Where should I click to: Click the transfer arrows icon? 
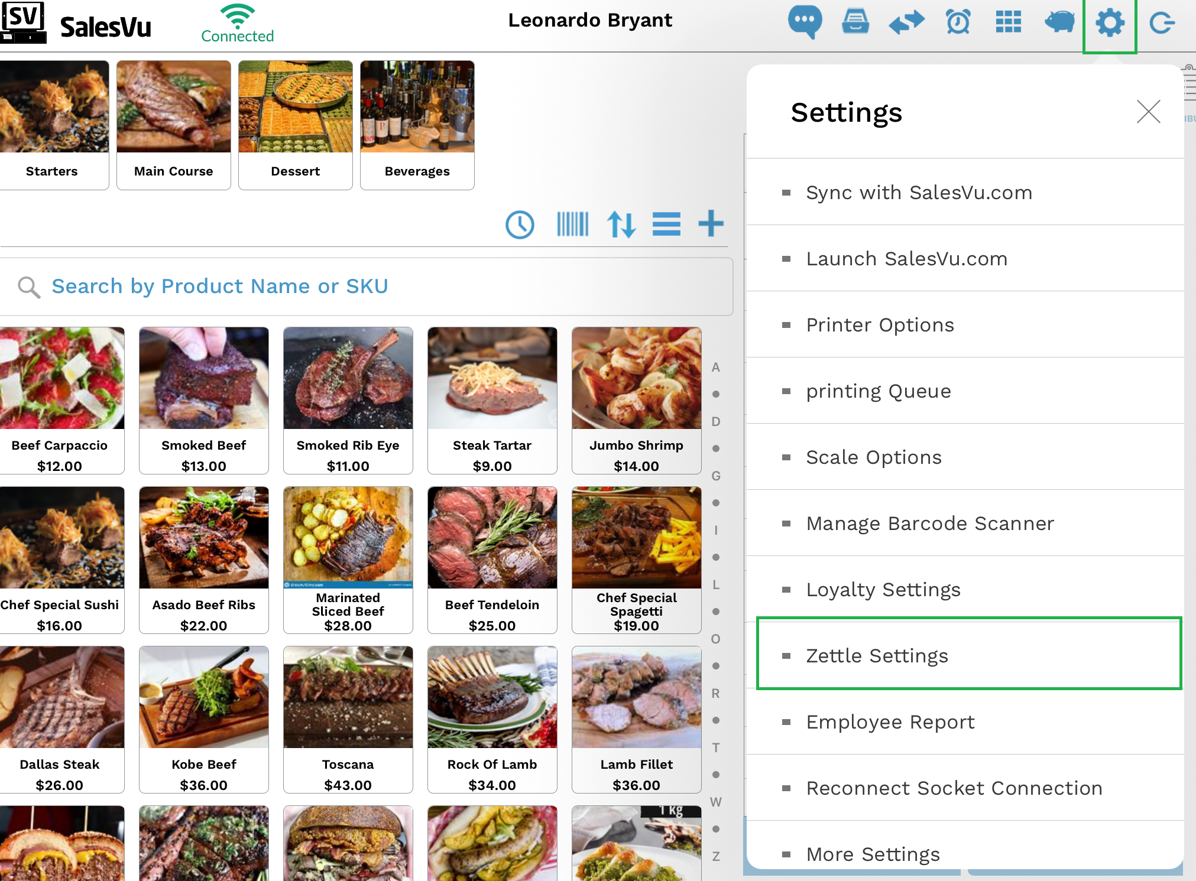click(906, 22)
